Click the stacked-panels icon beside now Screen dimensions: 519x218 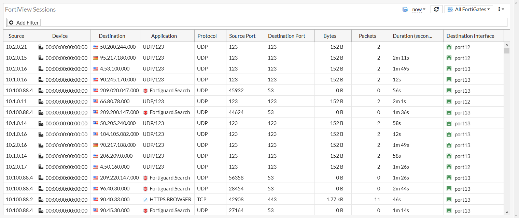(406, 10)
